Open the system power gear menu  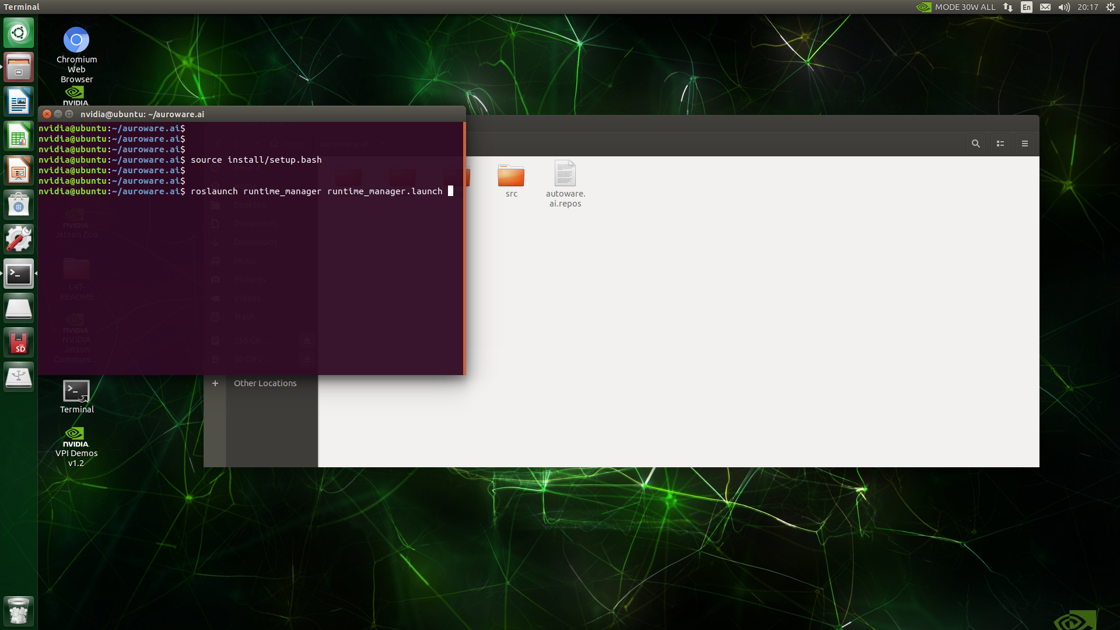[1111, 7]
